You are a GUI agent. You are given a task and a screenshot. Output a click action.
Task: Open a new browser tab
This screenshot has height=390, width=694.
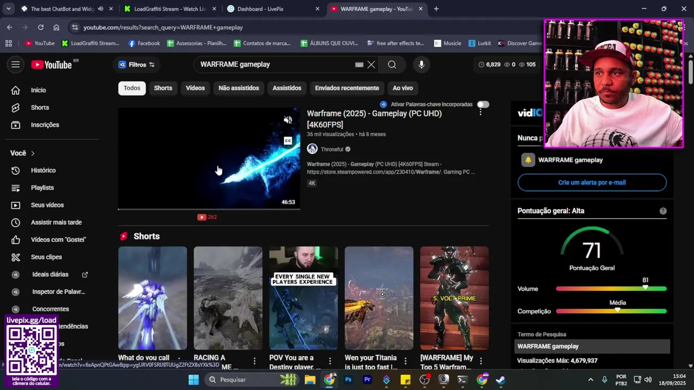pos(436,9)
